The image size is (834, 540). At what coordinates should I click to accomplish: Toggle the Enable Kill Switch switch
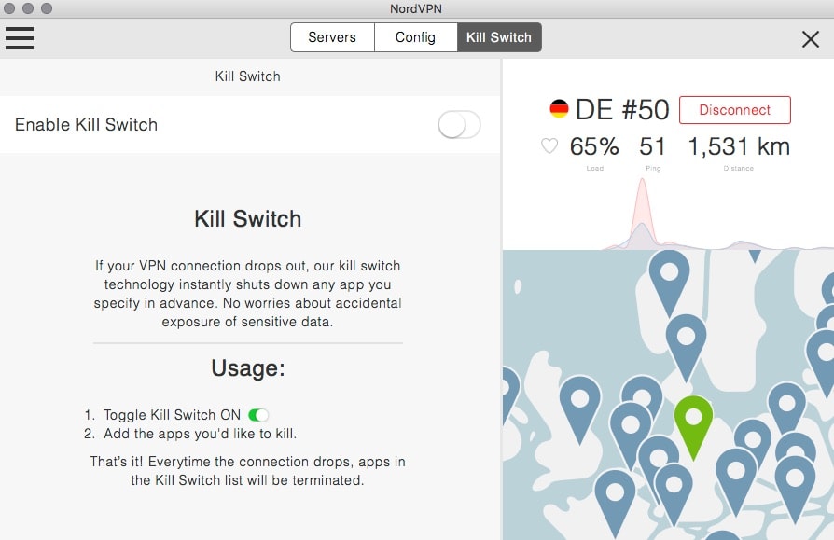pos(459,125)
